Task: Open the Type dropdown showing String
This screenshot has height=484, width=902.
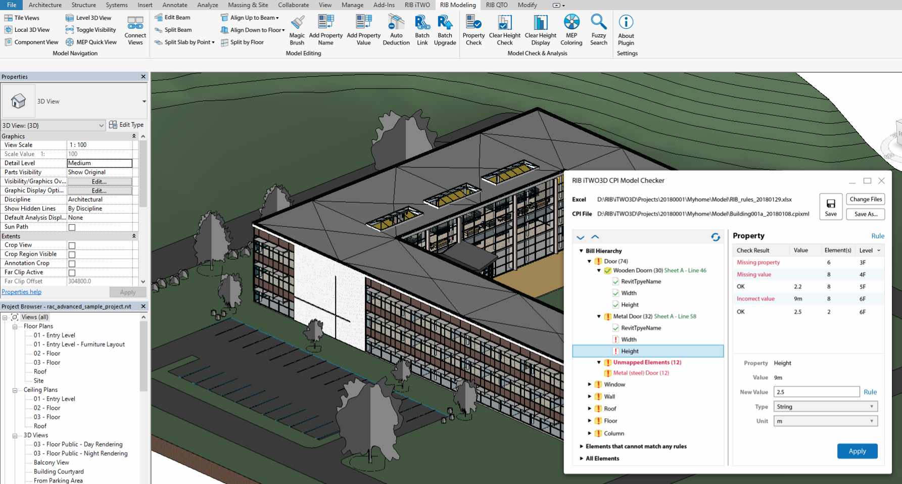Action: pyautogui.click(x=825, y=407)
